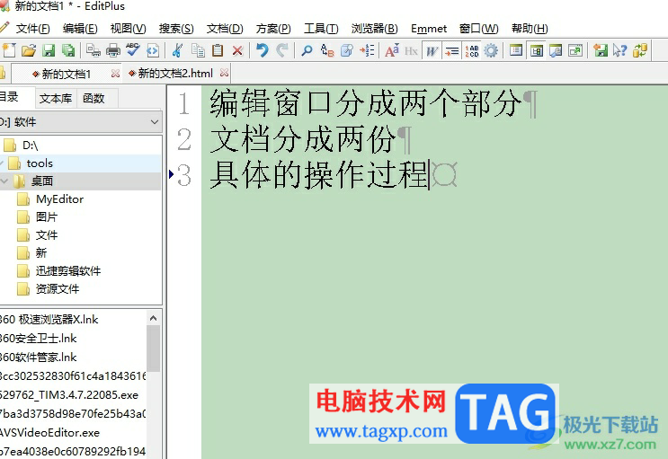The height and width of the screenshot is (459, 668).
Task: Click the context help cursor icon
Action: (619, 50)
